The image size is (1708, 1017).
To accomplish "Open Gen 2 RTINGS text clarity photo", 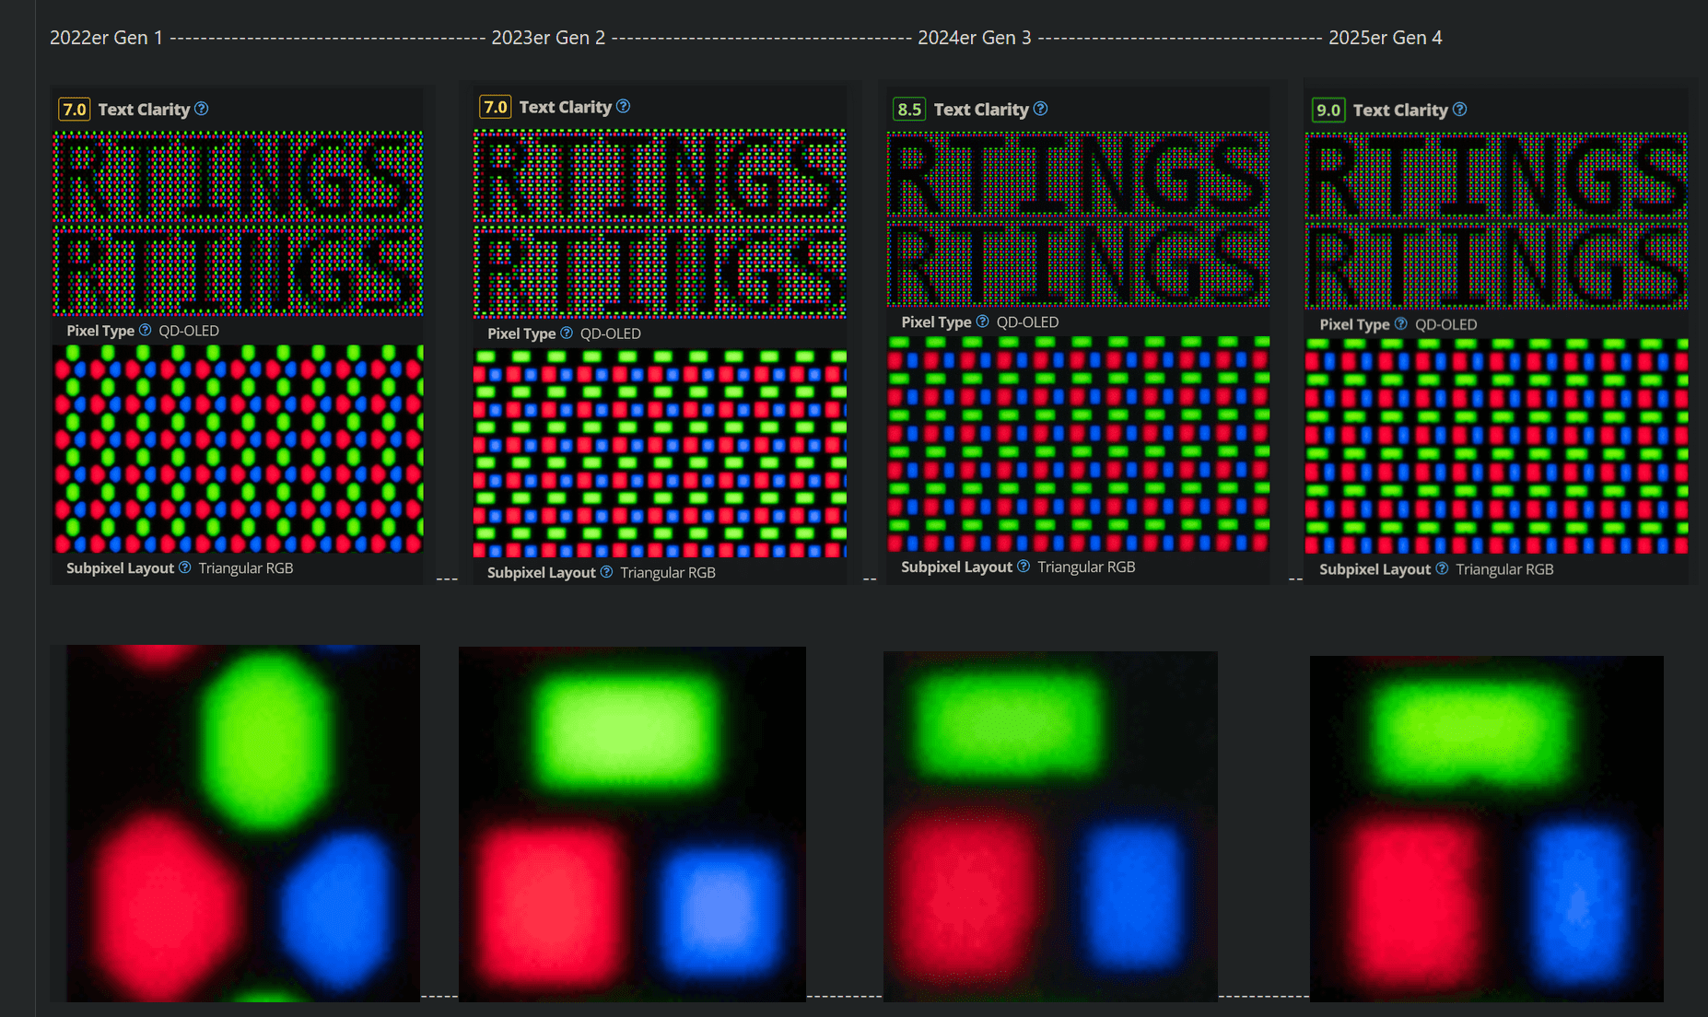I will (660, 224).
